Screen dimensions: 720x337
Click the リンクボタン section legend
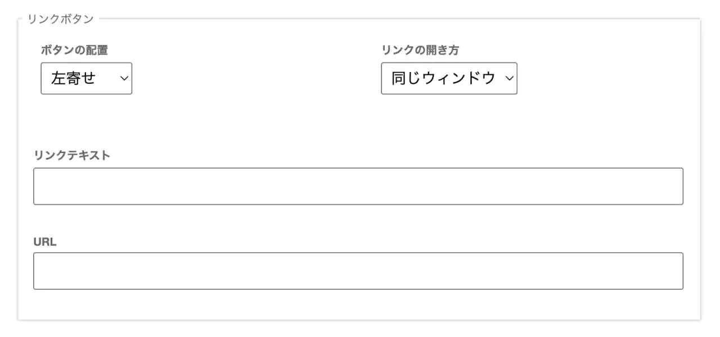coord(60,19)
